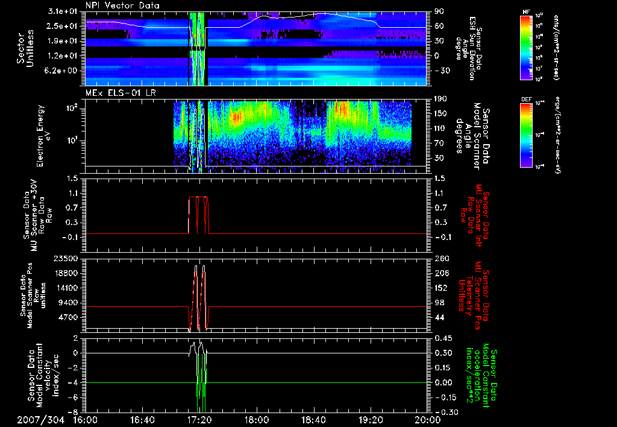Click the '60' sun elevation tick label
Screen dimensions: 617x427
click(x=439, y=26)
